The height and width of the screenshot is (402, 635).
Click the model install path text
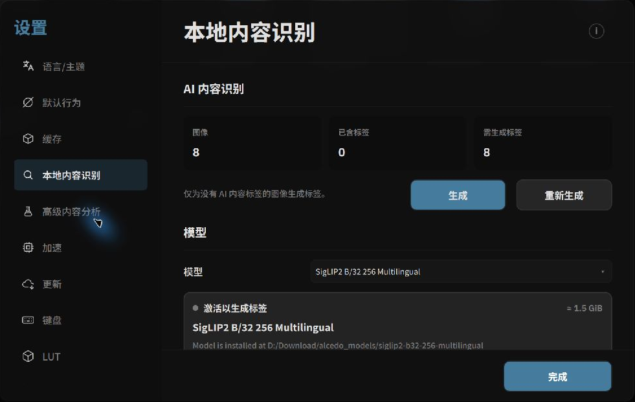tap(338, 345)
